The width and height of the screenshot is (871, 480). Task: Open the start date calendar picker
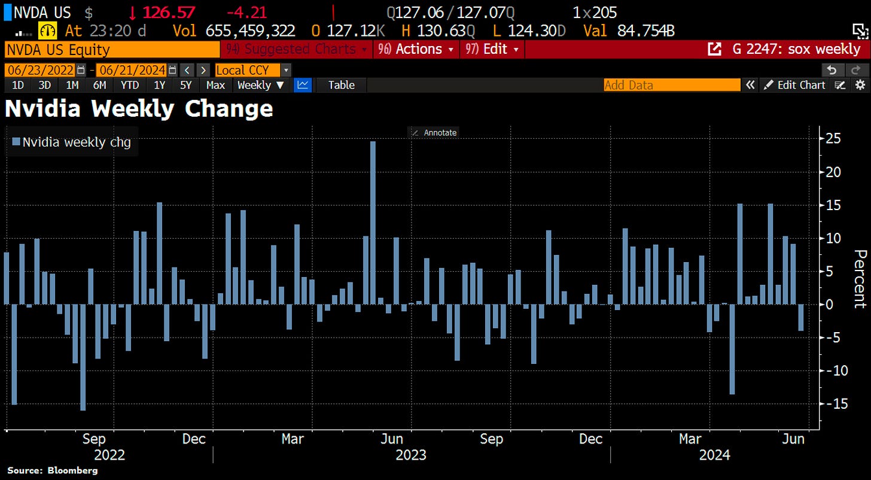pos(81,69)
